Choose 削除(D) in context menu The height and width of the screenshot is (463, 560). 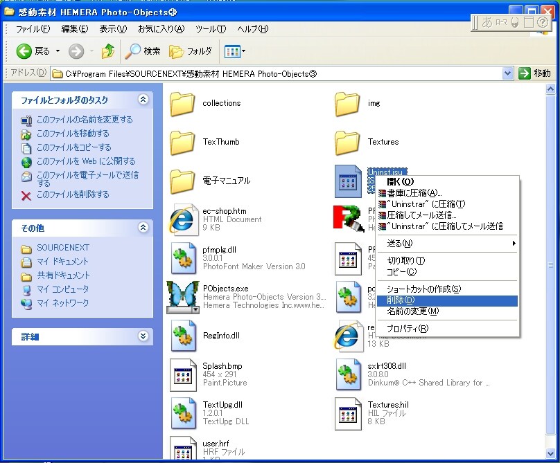[447, 300]
